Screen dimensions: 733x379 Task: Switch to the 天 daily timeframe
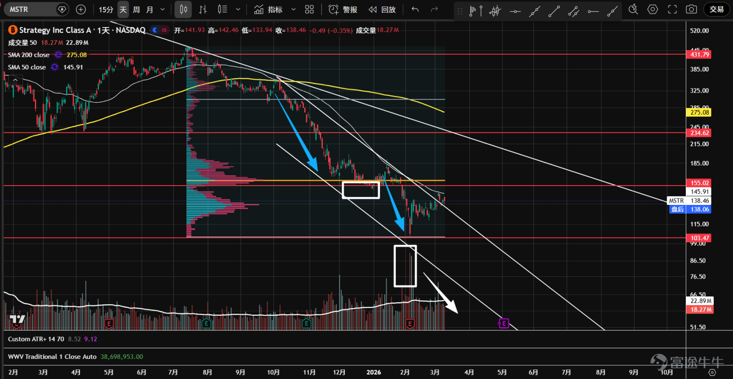pyautogui.click(x=123, y=9)
